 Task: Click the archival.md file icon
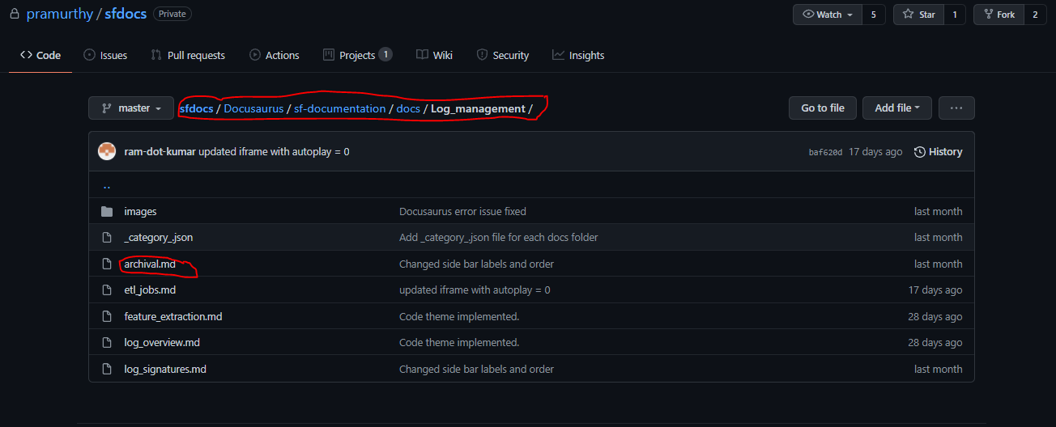tap(106, 264)
